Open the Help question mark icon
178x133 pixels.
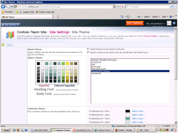click(171, 17)
